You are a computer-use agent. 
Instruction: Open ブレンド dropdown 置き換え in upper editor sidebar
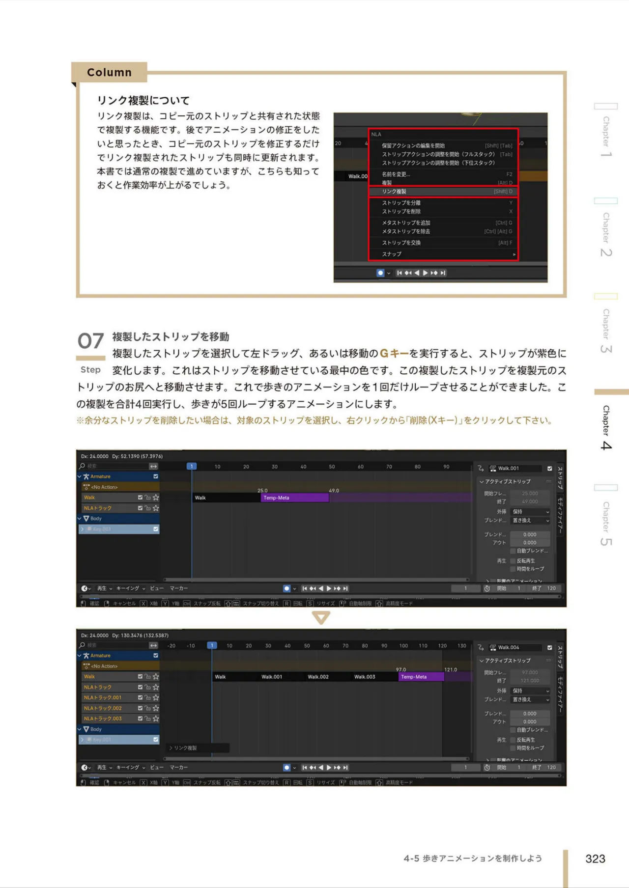[530, 520]
